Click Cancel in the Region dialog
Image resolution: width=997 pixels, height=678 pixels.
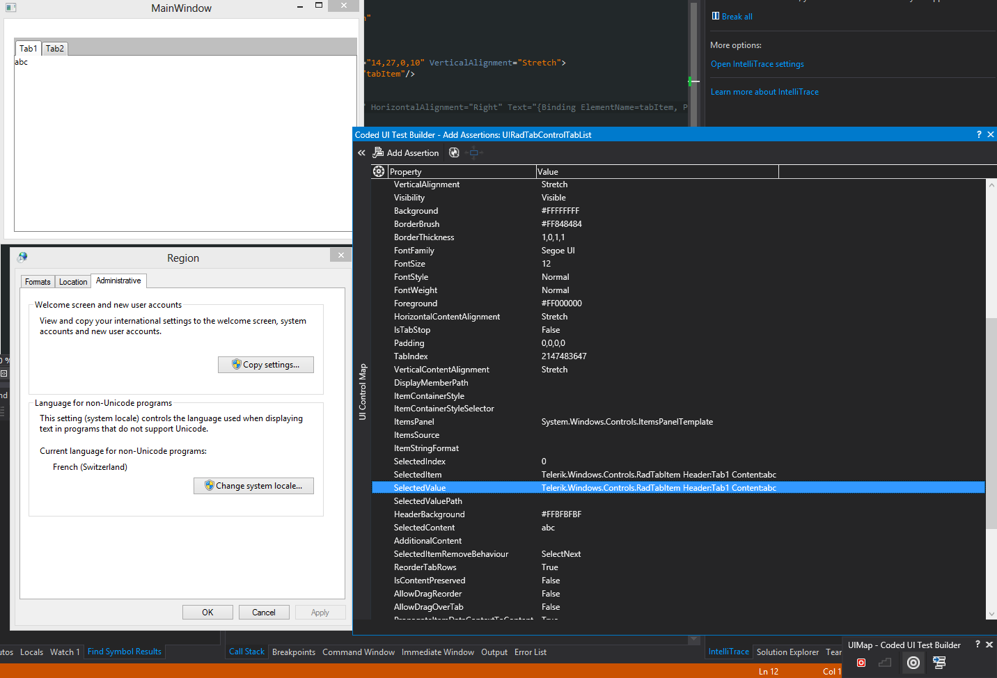264,612
